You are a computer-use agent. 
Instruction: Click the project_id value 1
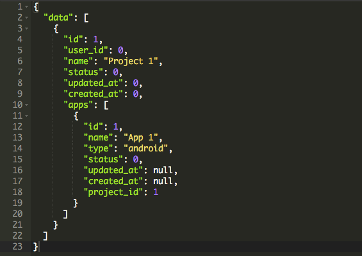click(x=156, y=192)
